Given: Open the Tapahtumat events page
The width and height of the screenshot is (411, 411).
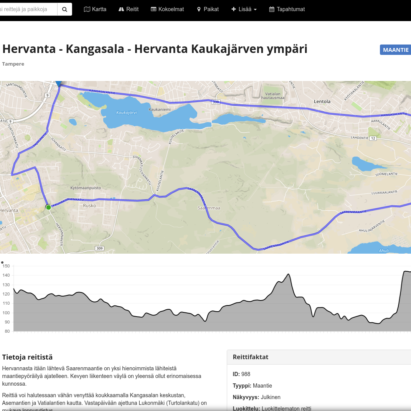Looking at the screenshot, I should (x=287, y=9).
